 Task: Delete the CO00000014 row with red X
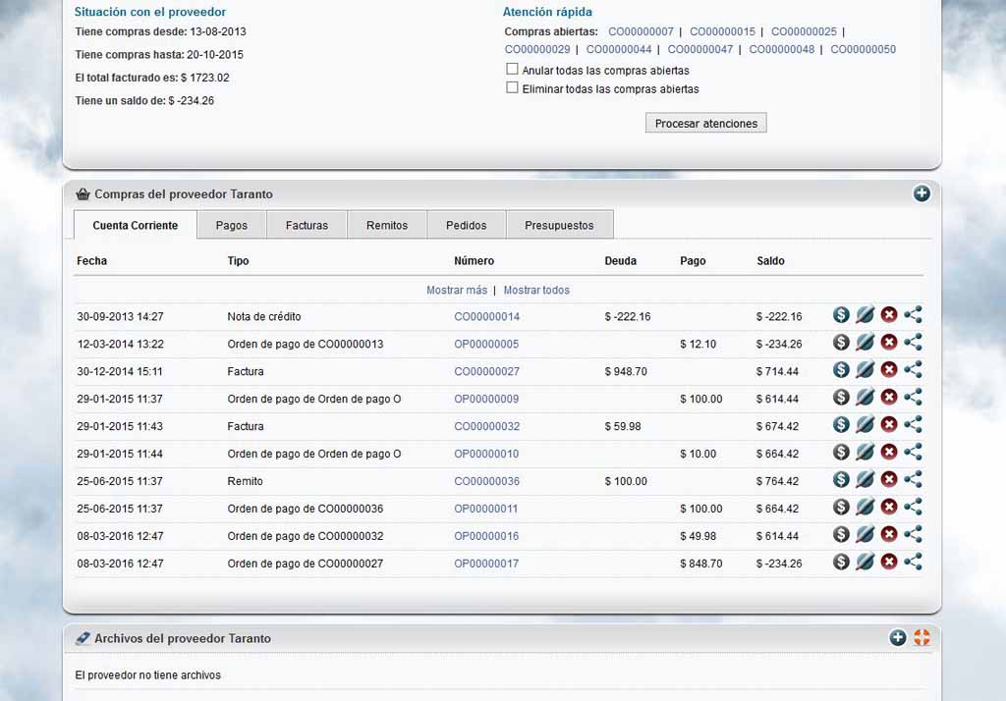coord(888,315)
